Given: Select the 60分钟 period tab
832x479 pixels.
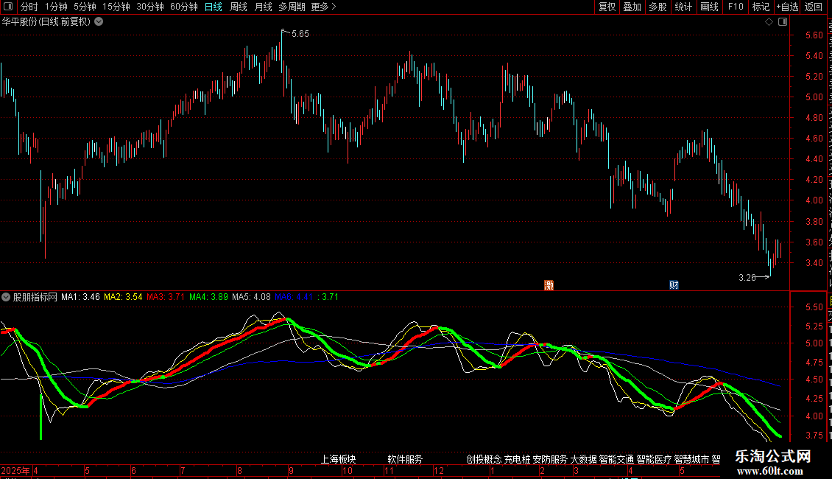Looking at the screenshot, I should click(x=184, y=7).
